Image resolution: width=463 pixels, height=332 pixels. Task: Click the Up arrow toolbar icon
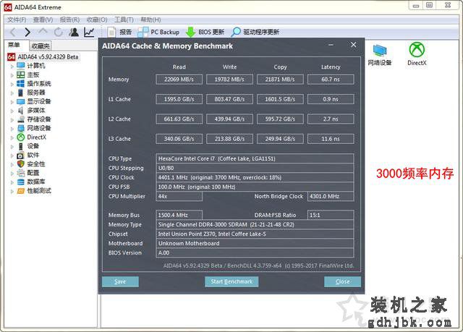pos(43,31)
